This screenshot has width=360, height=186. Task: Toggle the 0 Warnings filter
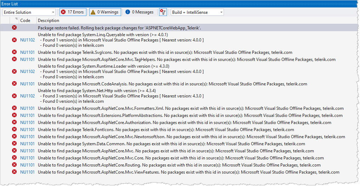click(105, 12)
